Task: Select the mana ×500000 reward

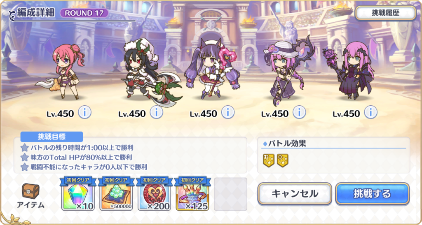Action: point(116,194)
